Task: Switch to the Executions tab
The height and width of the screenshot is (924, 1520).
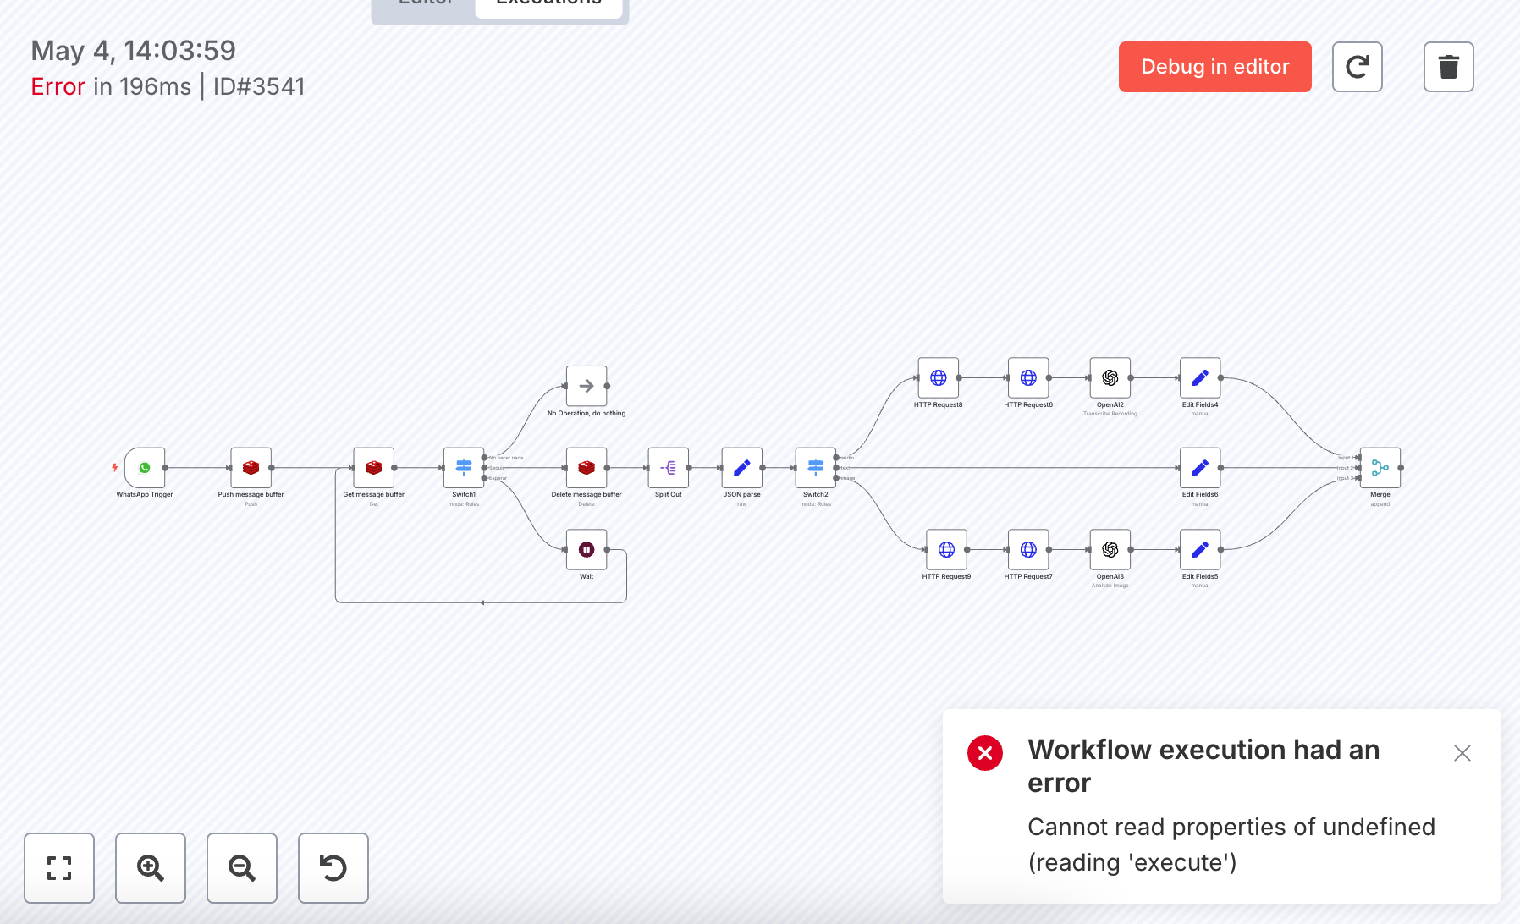Action: pos(549,4)
